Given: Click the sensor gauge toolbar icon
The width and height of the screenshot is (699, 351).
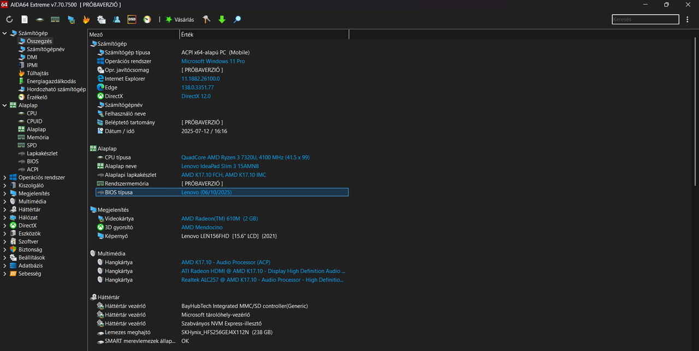Looking at the screenshot, I should pos(147,19).
